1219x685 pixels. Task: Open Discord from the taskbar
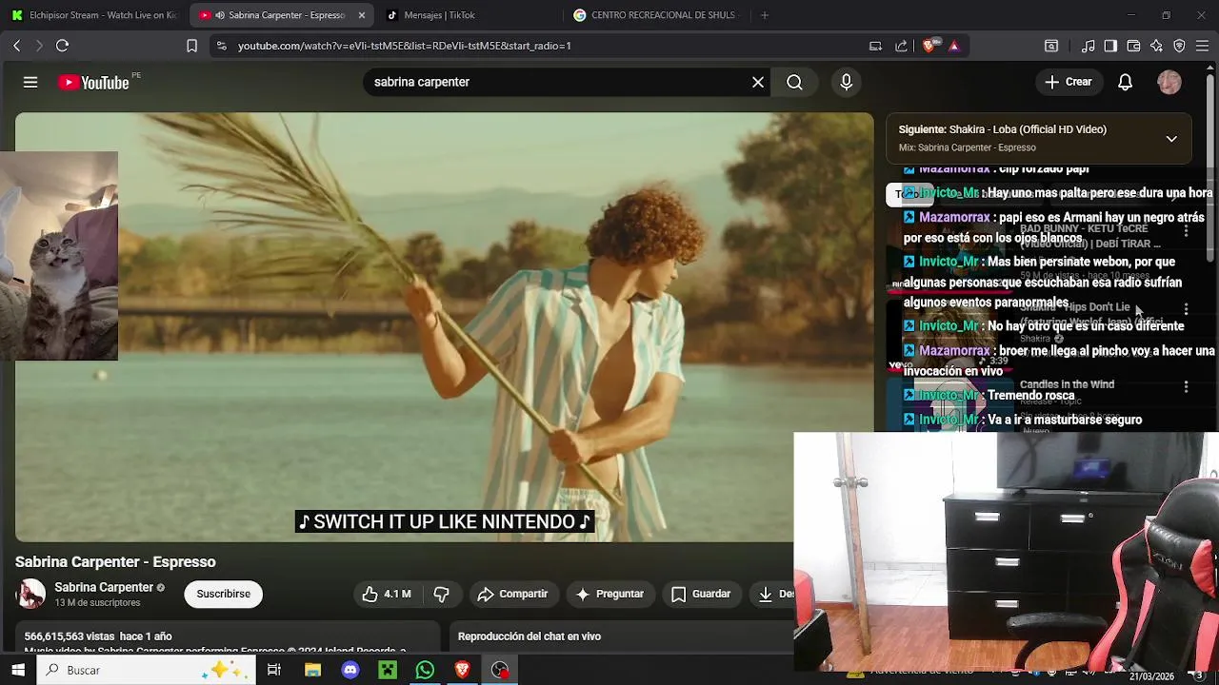(x=350, y=670)
